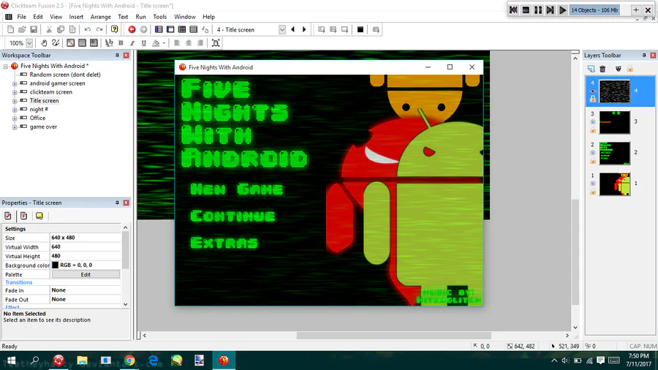
Task: Toggle the lock of layer 3
Action: (592, 130)
